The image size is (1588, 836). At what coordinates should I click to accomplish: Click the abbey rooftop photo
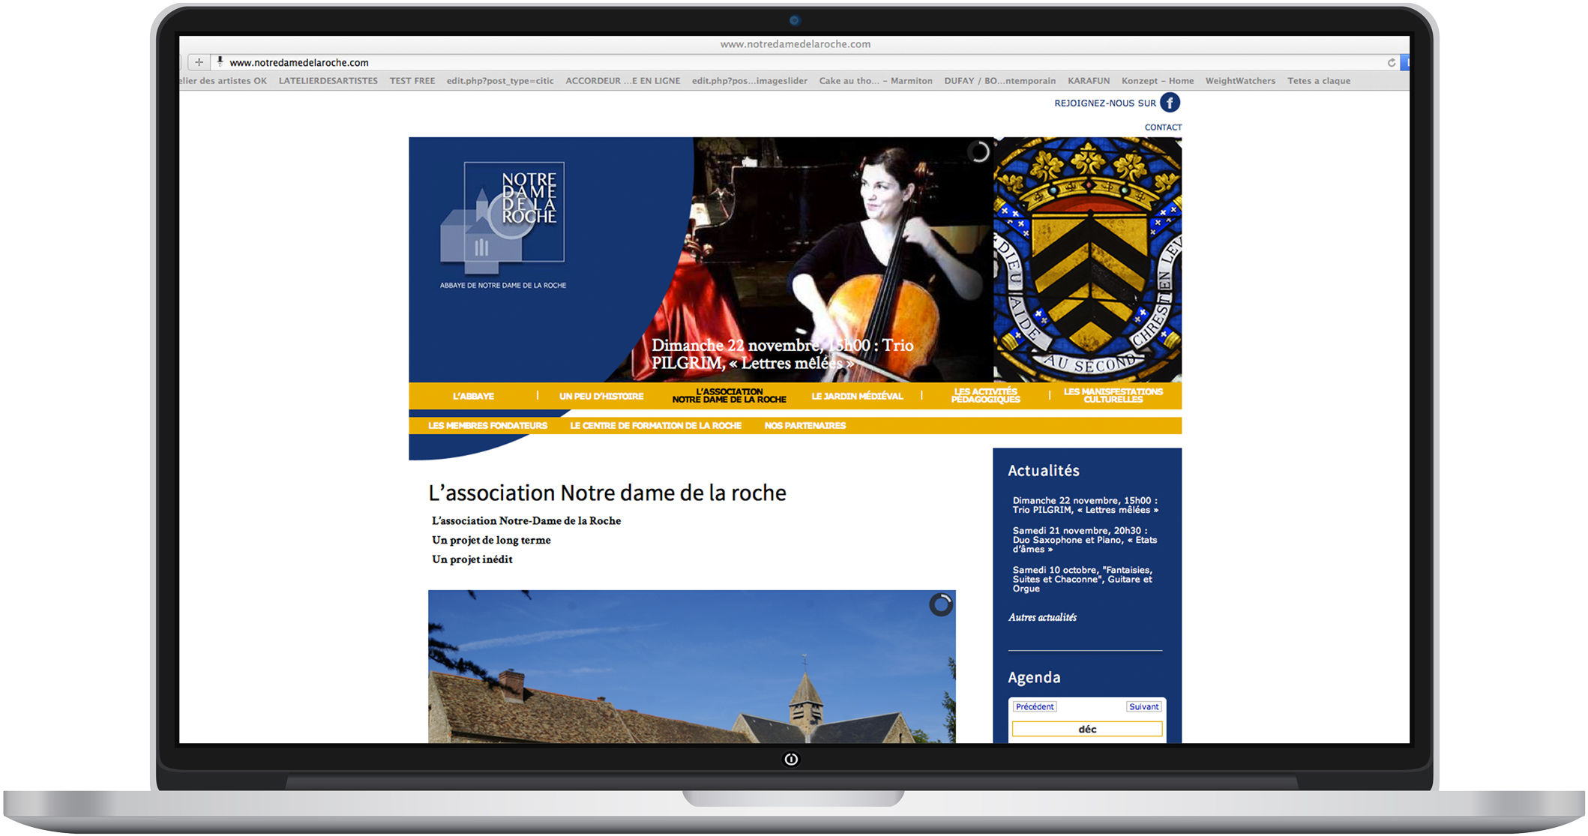click(691, 667)
